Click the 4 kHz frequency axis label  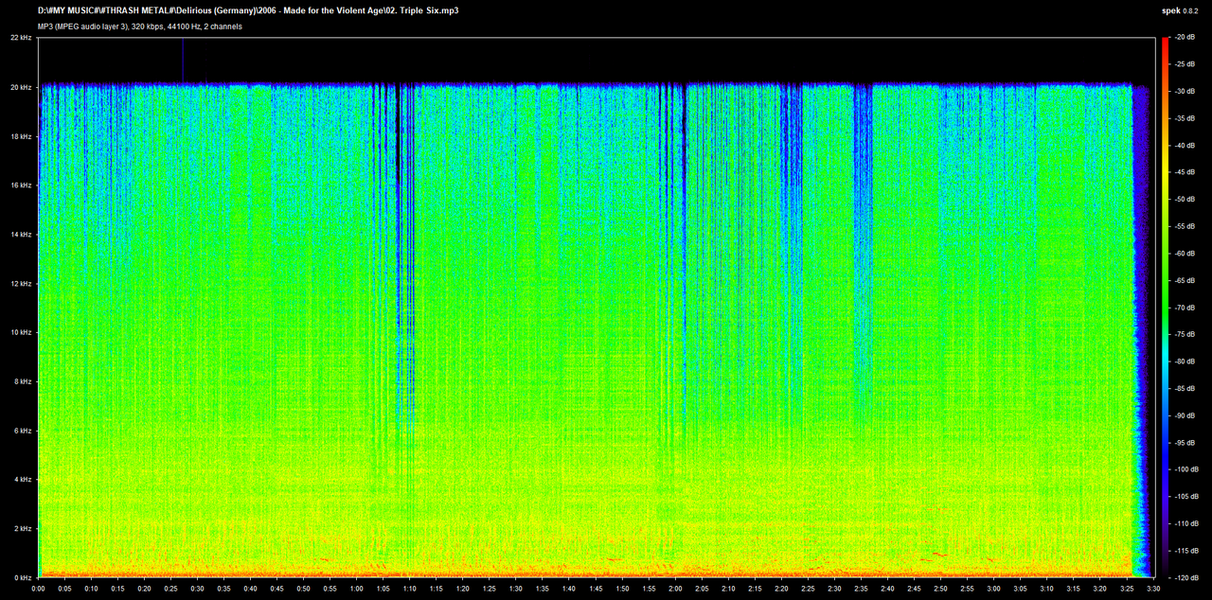click(x=24, y=480)
